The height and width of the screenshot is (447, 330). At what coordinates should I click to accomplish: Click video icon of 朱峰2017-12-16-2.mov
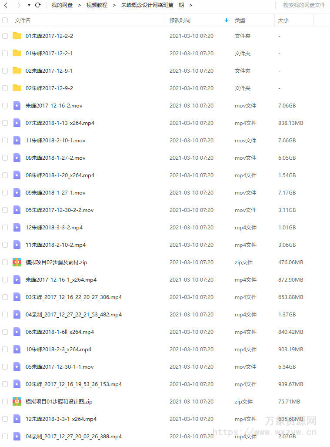(x=17, y=105)
